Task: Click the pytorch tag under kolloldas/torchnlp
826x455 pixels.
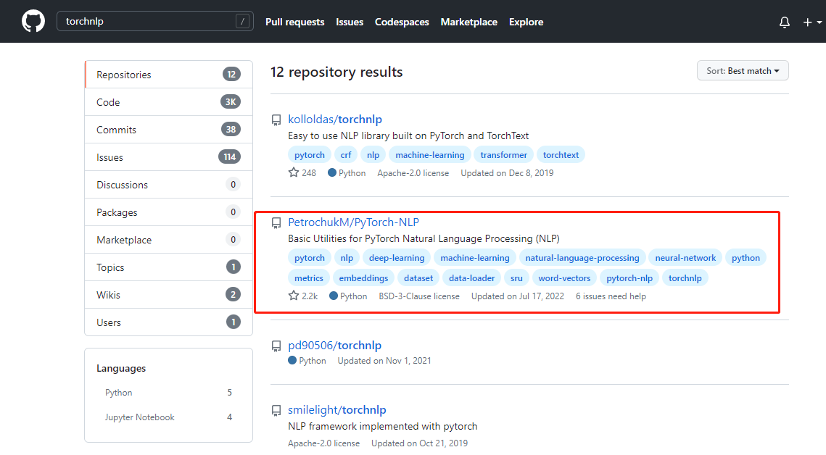Action: 309,154
